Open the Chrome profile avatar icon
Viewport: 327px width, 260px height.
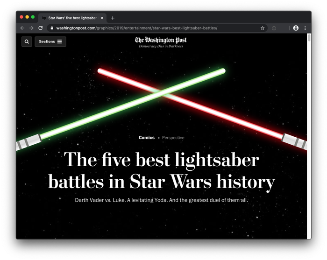(296, 28)
